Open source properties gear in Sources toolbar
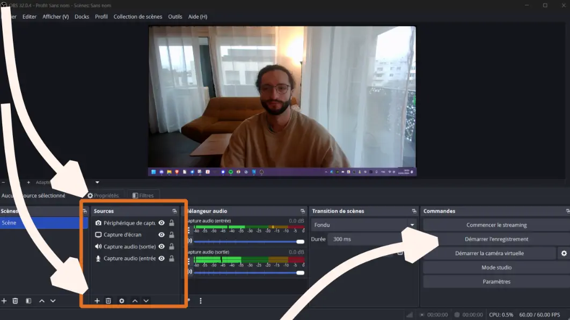 tap(122, 301)
